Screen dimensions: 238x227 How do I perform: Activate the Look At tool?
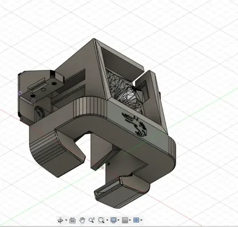pyautogui.click(x=72, y=220)
